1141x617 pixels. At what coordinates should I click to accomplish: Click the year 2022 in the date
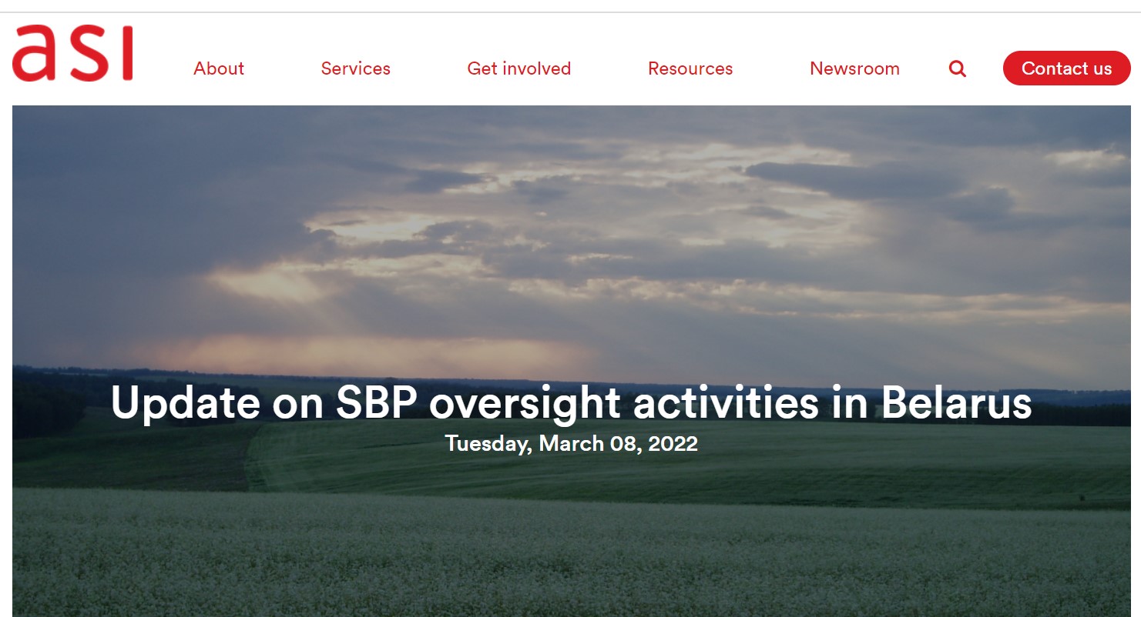[x=673, y=444]
